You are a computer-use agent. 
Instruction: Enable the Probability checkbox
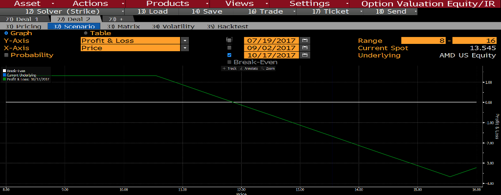[x=6, y=55]
